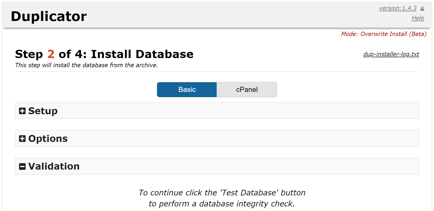Expand the Setup section by its title
This screenshot has width=434, height=211.
point(43,111)
